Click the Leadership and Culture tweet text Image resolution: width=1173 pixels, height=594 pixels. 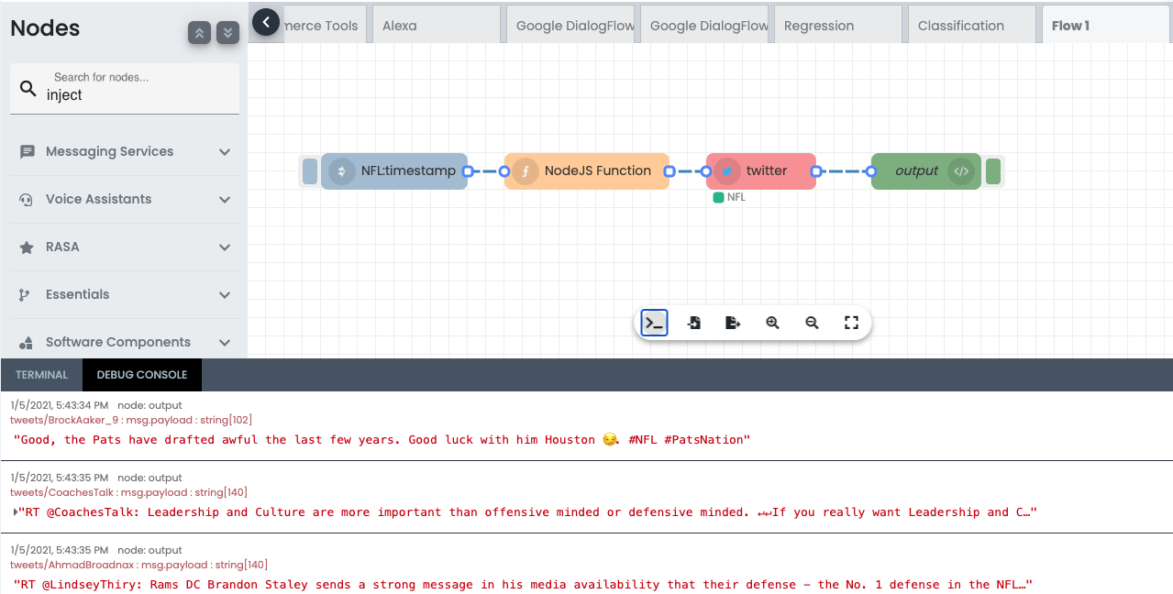(527, 512)
